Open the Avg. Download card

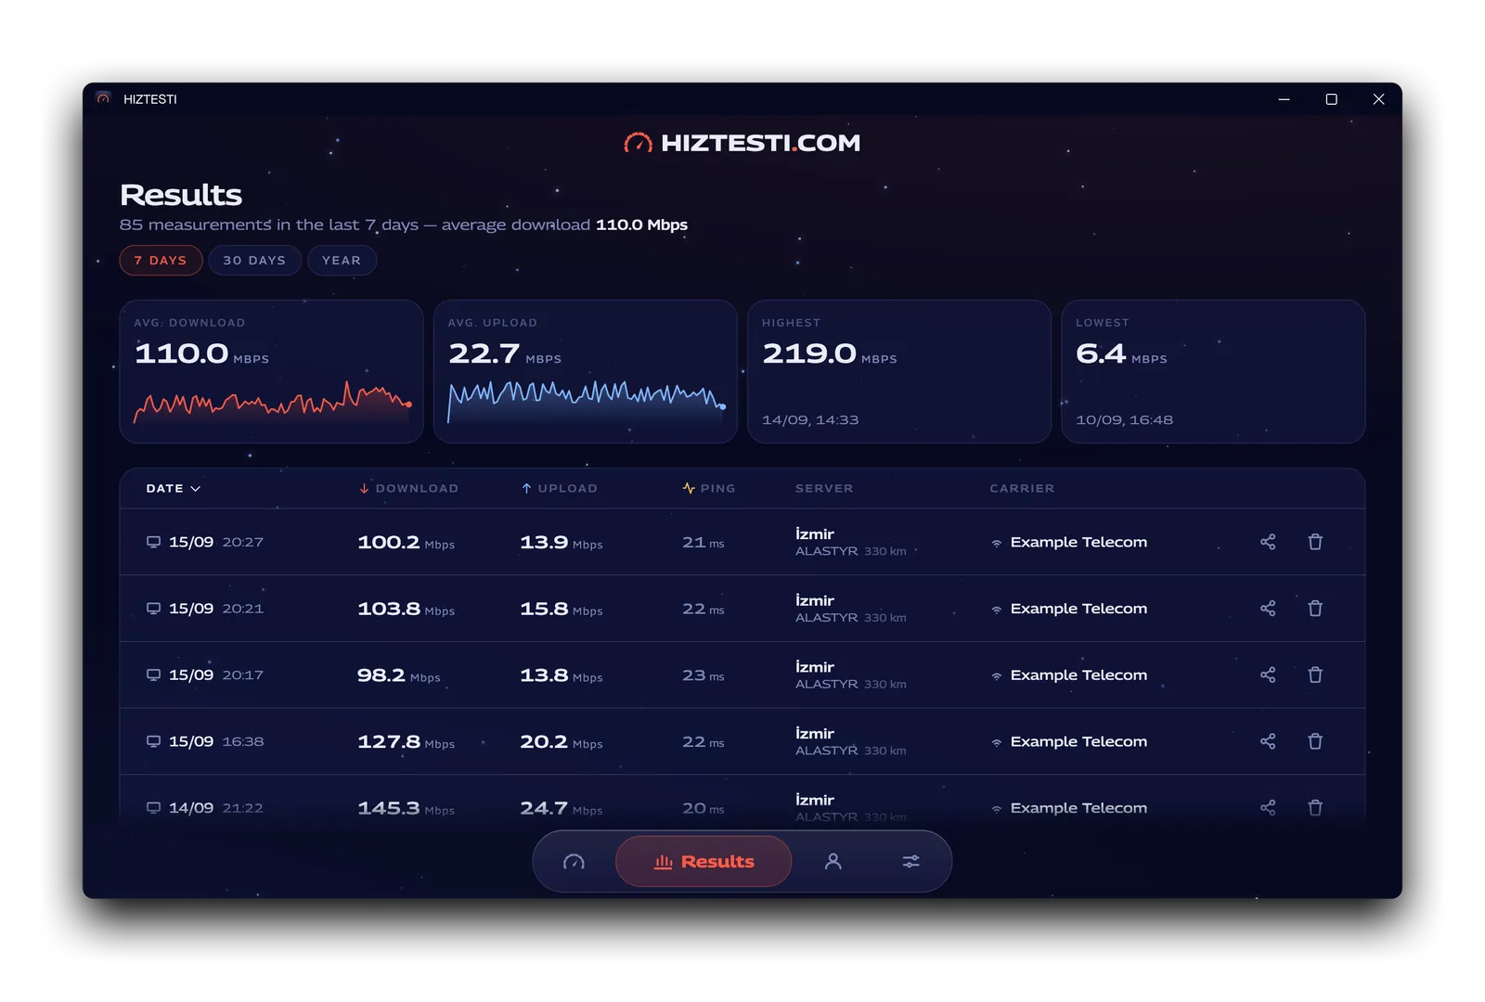coord(271,371)
